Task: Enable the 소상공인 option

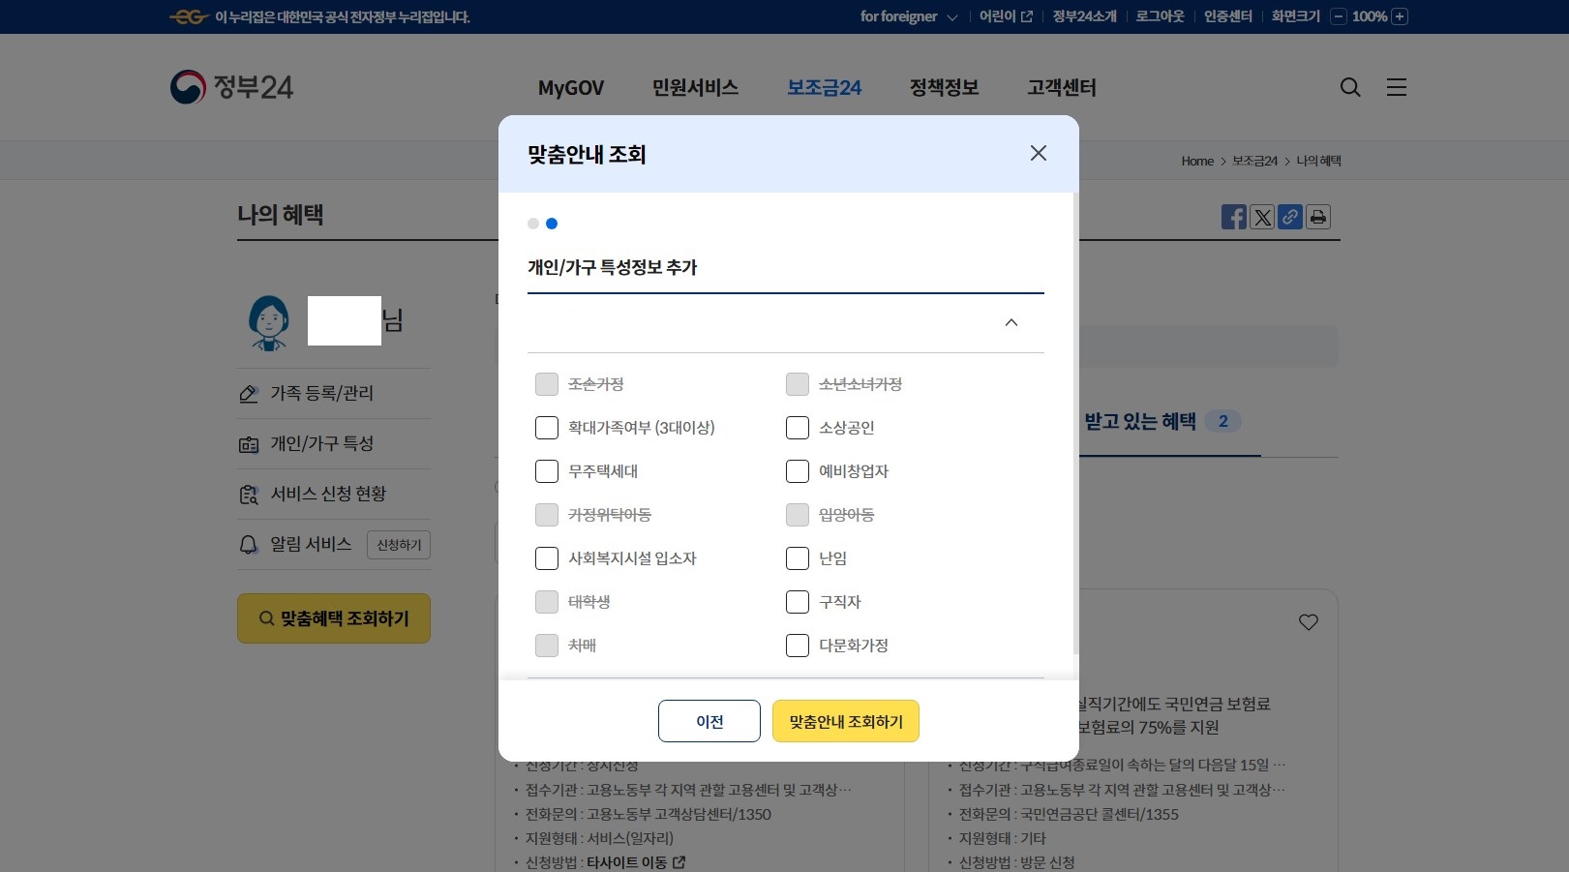Action: point(798,428)
